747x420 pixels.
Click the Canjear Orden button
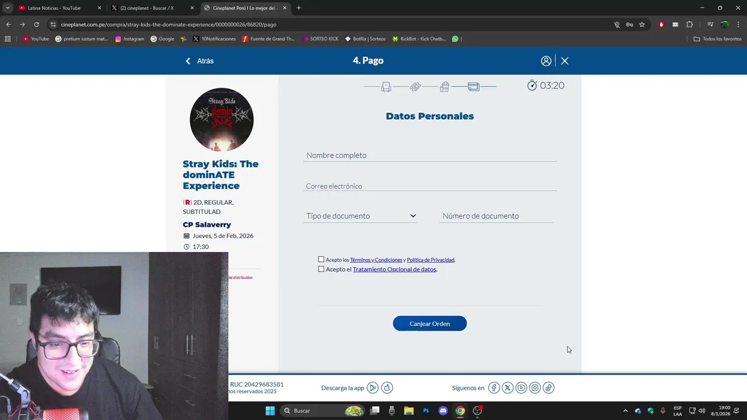tap(430, 324)
